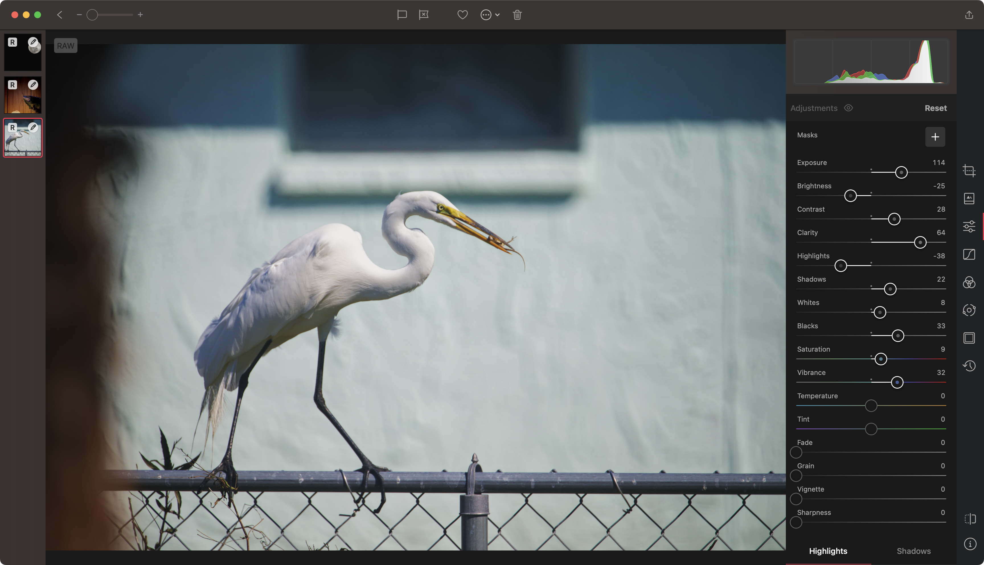984x565 pixels.
Task: Open the Color mixer circles icon
Action: click(969, 282)
